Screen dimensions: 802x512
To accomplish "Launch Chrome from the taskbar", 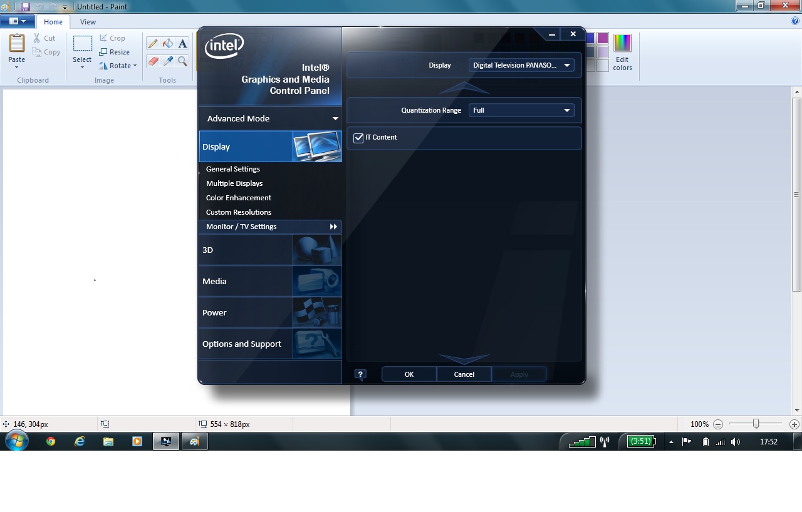I will pos(51,441).
